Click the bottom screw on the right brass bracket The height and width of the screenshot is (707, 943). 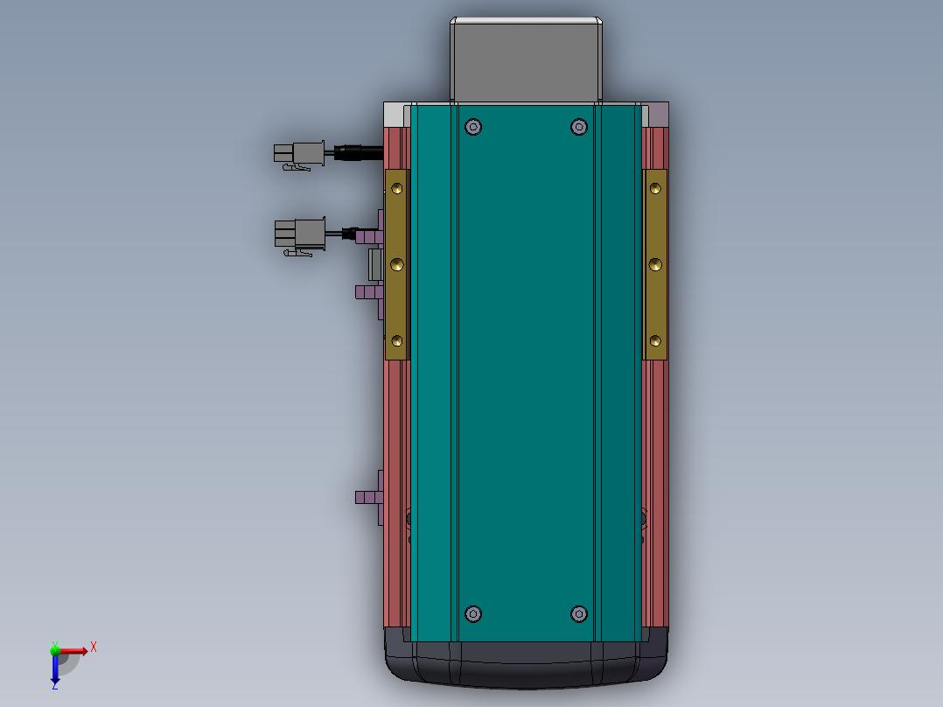tap(655, 339)
